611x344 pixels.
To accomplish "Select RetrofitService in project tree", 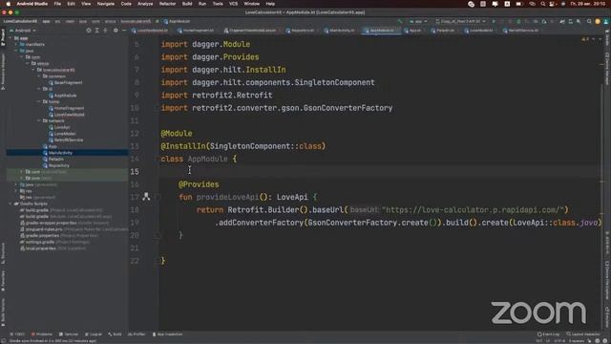I will click(66, 140).
